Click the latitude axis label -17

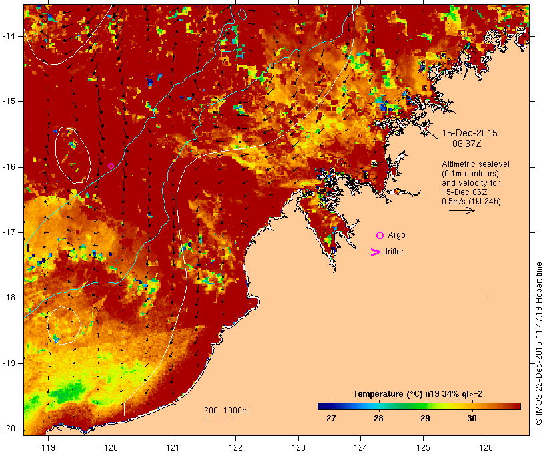coord(9,232)
